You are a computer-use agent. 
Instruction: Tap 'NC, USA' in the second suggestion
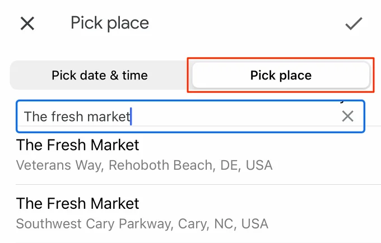[241, 224]
